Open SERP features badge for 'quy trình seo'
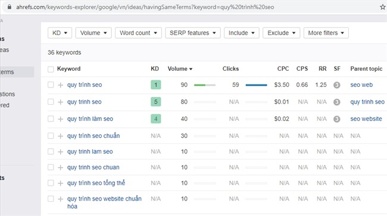 tap(336, 85)
